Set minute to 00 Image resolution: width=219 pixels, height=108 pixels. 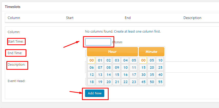click(x=143, y=61)
